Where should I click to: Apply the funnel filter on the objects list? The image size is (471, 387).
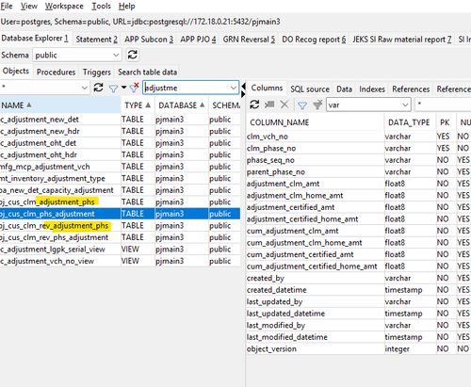tap(113, 89)
